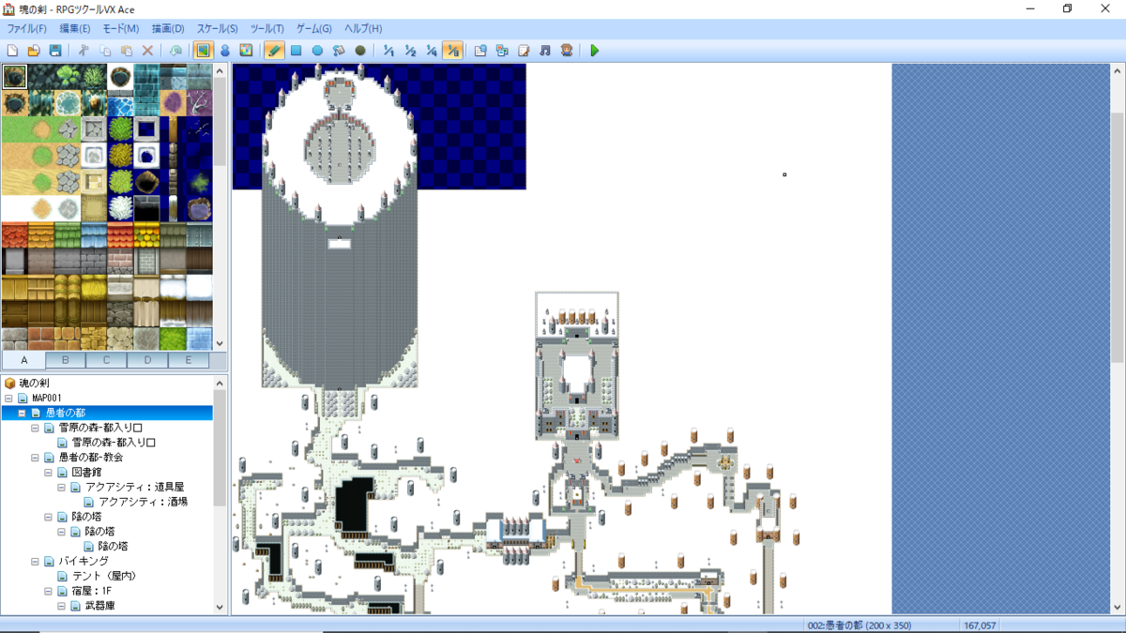The height and width of the screenshot is (633, 1126).
Task: Select the バイキング map
Action: coord(84,561)
